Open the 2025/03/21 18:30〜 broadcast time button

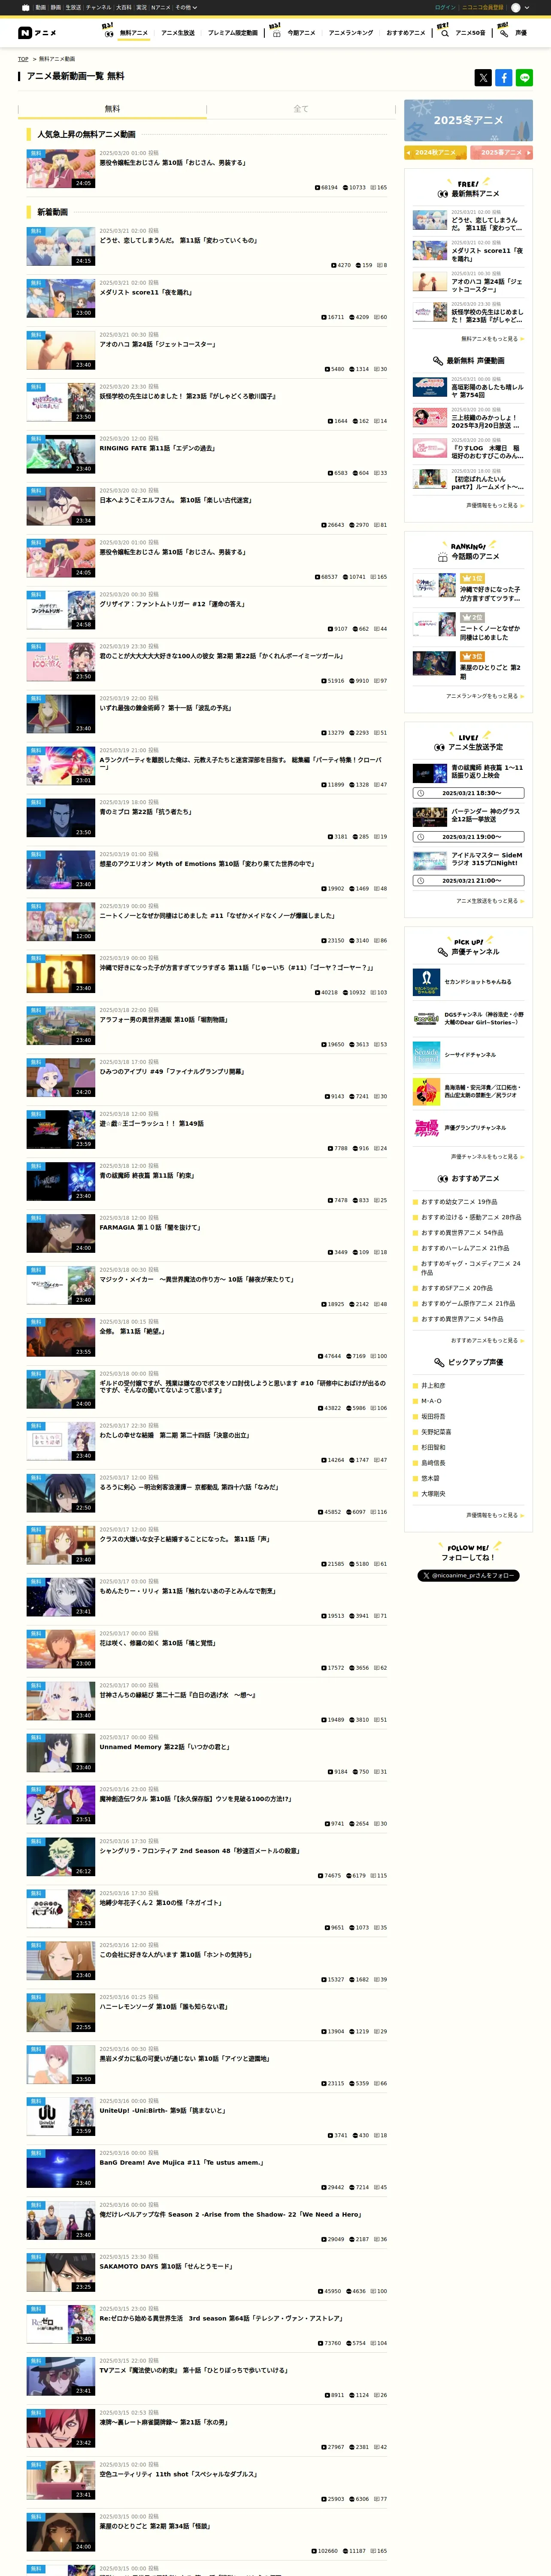[468, 793]
